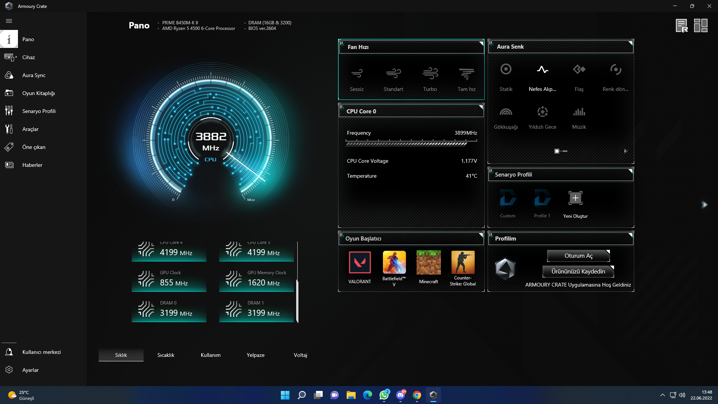
Task: Select Tam hız fan mode
Action: click(467, 79)
